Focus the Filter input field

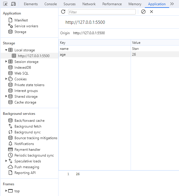102,12
